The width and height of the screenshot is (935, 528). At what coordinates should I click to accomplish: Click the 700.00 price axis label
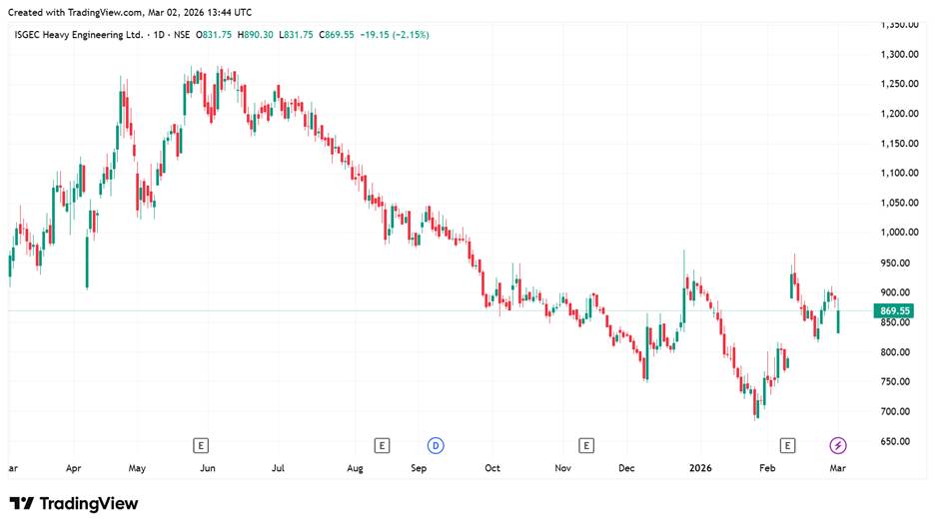[899, 411]
